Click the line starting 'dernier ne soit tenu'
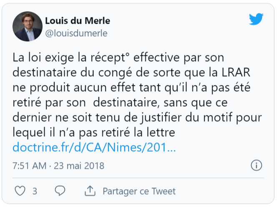The height and width of the screenshot is (208, 279). (137, 118)
